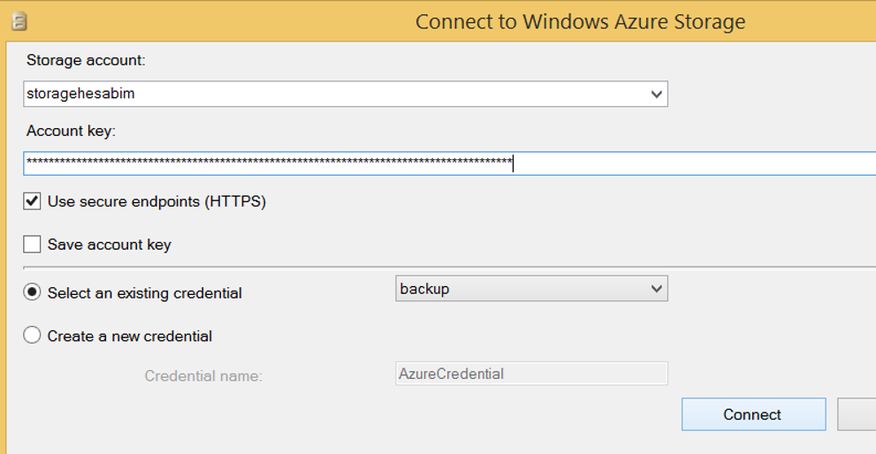Click the Credential name text box
Image resolution: width=876 pixels, height=454 pixels.
[531, 374]
